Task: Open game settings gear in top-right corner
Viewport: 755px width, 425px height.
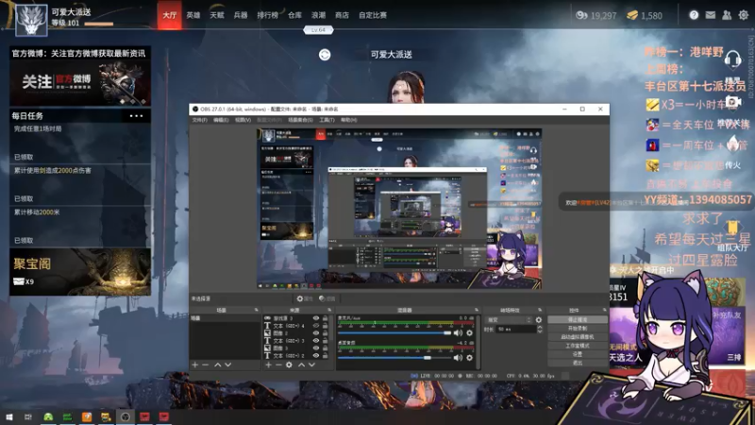Action: pos(744,15)
